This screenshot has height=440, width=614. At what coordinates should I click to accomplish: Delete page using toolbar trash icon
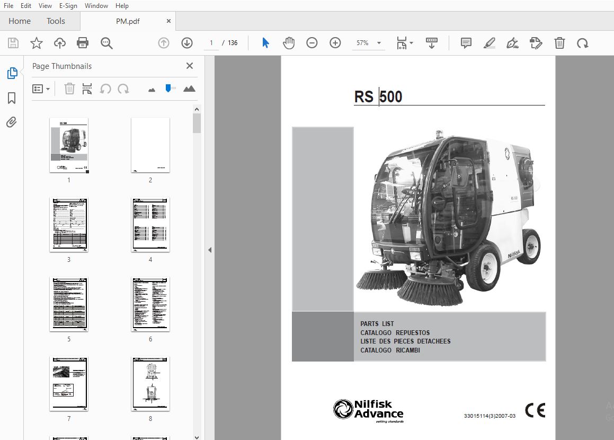click(x=559, y=43)
